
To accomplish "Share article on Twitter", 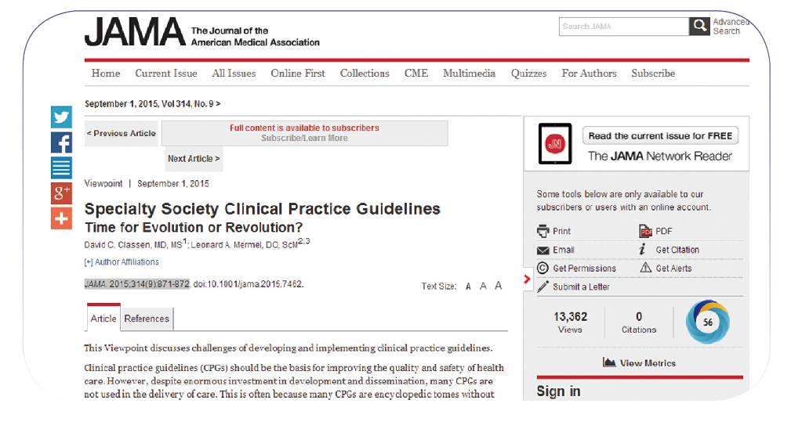I will (x=61, y=117).
